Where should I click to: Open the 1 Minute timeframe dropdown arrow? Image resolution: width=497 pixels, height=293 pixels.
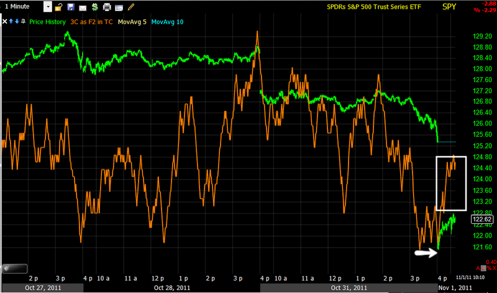48,7
